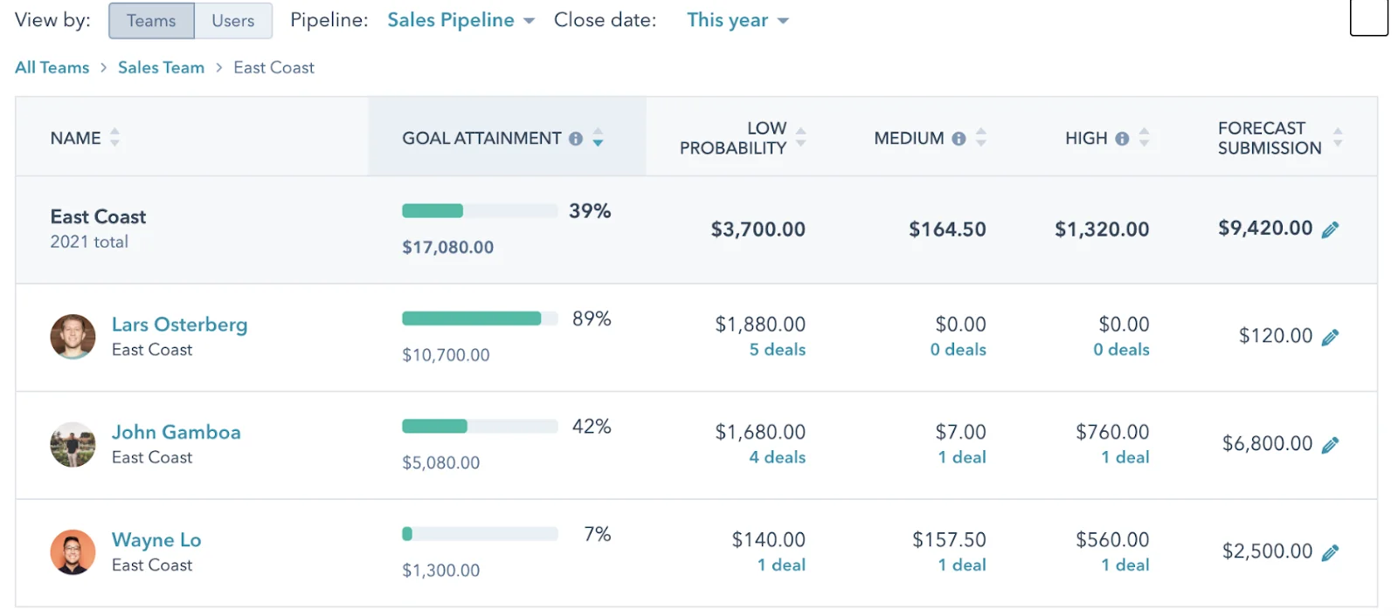Open the Medium column info icon
The width and height of the screenshot is (1398, 616).
pyautogui.click(x=959, y=136)
